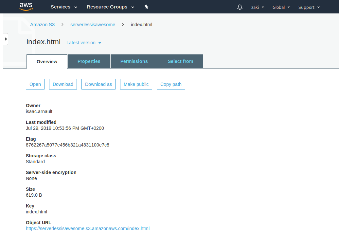Screen dimensions: 339x236
Task: Click the Download button
Action: point(63,84)
